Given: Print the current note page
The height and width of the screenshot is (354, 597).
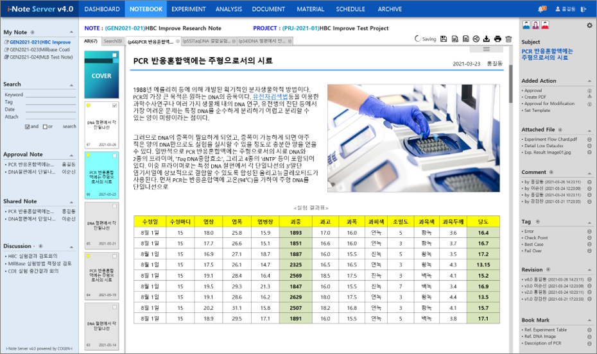Looking at the screenshot, I should click(497, 40).
